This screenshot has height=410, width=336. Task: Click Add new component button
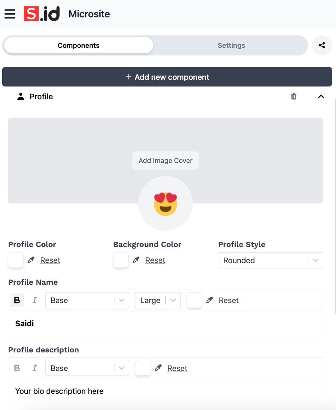click(x=167, y=77)
